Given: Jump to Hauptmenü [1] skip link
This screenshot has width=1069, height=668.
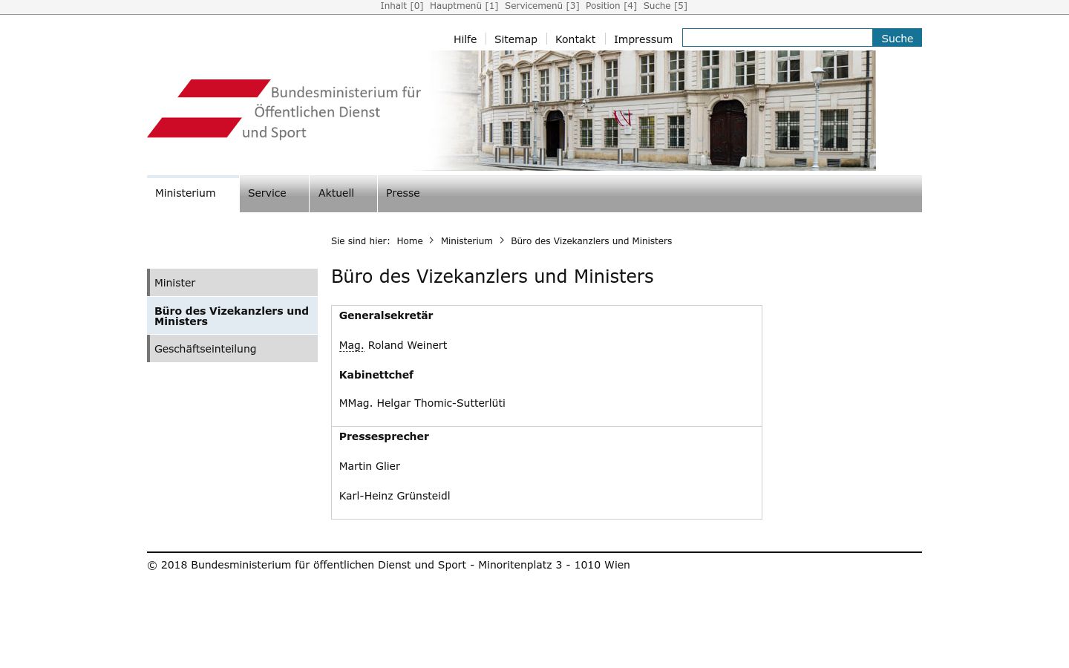Looking at the screenshot, I should tap(464, 6).
